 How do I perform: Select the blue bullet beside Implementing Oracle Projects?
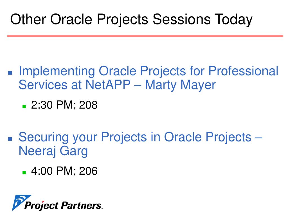pos(10,73)
